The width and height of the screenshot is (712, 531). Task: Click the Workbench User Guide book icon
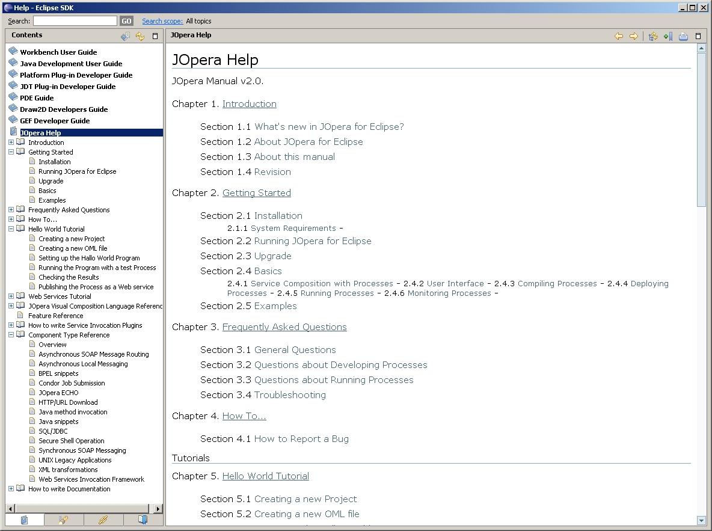(13, 51)
